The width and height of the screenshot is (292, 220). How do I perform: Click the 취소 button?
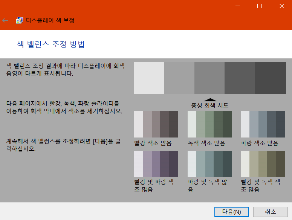pos(271,212)
